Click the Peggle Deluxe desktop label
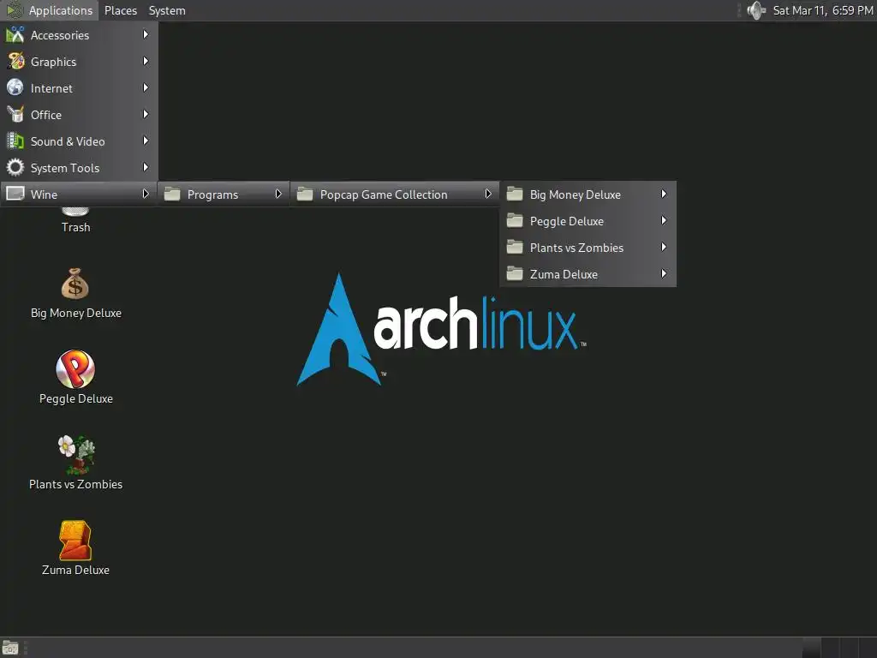The image size is (877, 658). [76, 398]
